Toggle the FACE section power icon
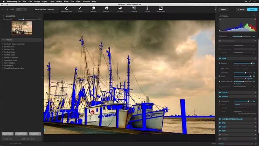This screenshot has height=146, width=259. point(220,127)
